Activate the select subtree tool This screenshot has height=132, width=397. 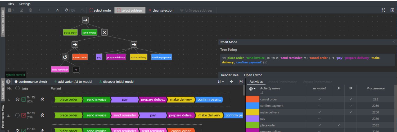pyautogui.click(x=130, y=10)
